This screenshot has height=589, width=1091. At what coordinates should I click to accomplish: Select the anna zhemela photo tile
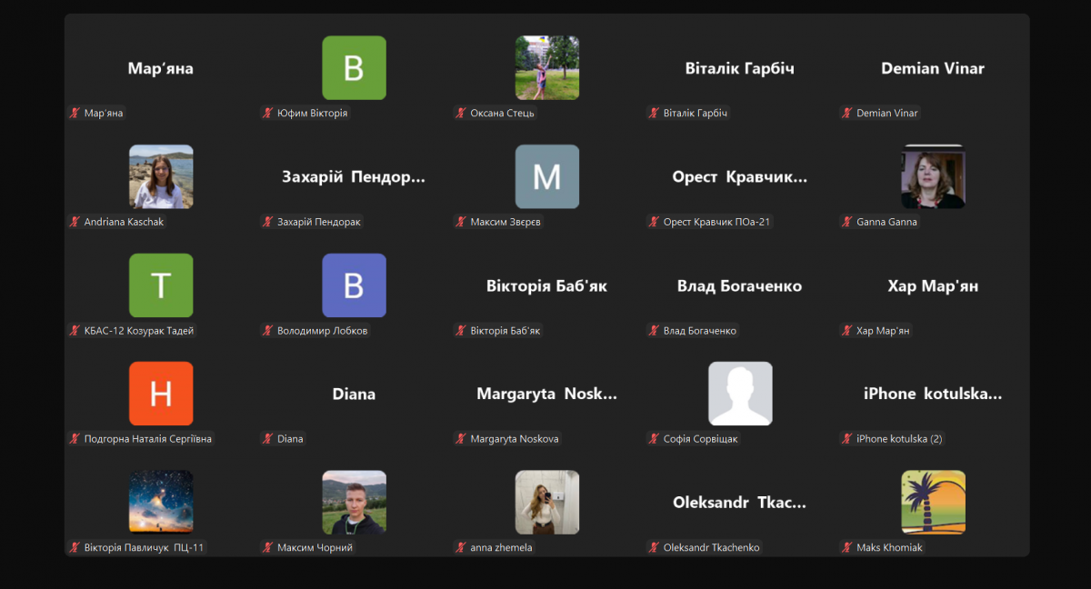(x=546, y=502)
